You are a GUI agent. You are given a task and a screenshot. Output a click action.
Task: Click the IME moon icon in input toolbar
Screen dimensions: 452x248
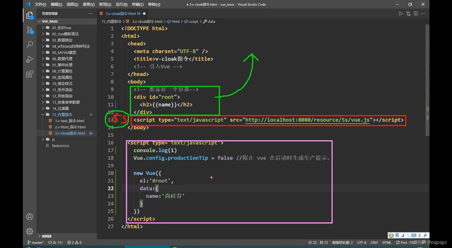tap(402, 235)
